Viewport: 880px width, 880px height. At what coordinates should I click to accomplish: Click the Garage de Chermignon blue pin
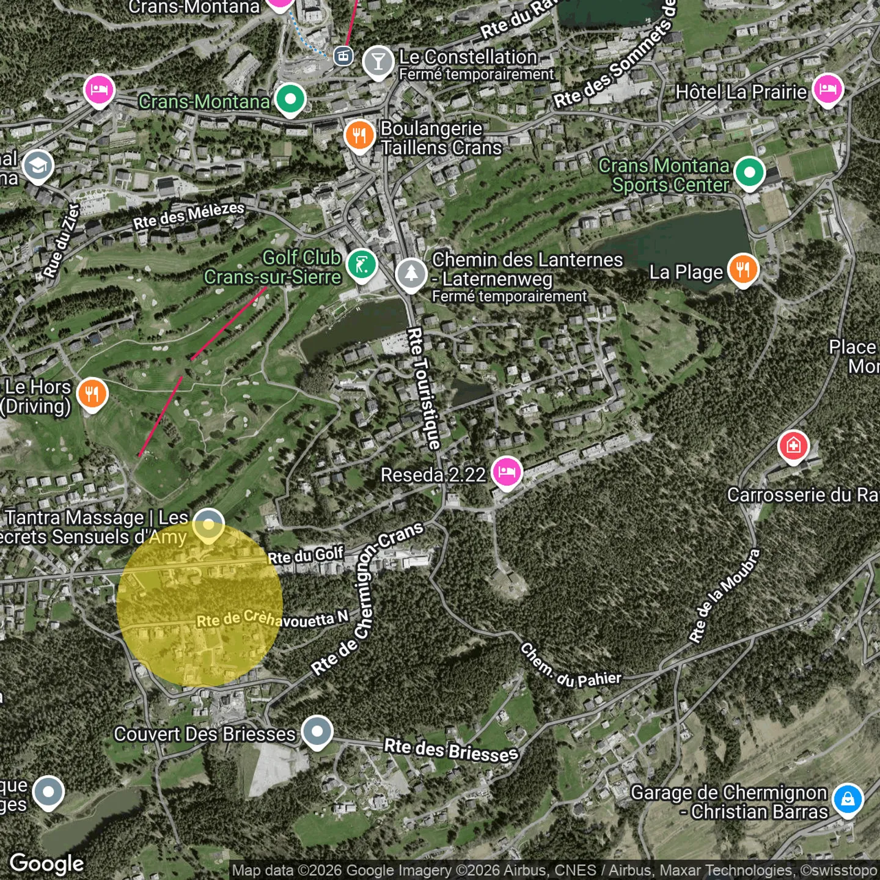pos(848,800)
